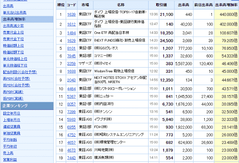The image size is (239, 163).
Task: Open the 平均年齢 ranking link
Action: click(10, 140)
